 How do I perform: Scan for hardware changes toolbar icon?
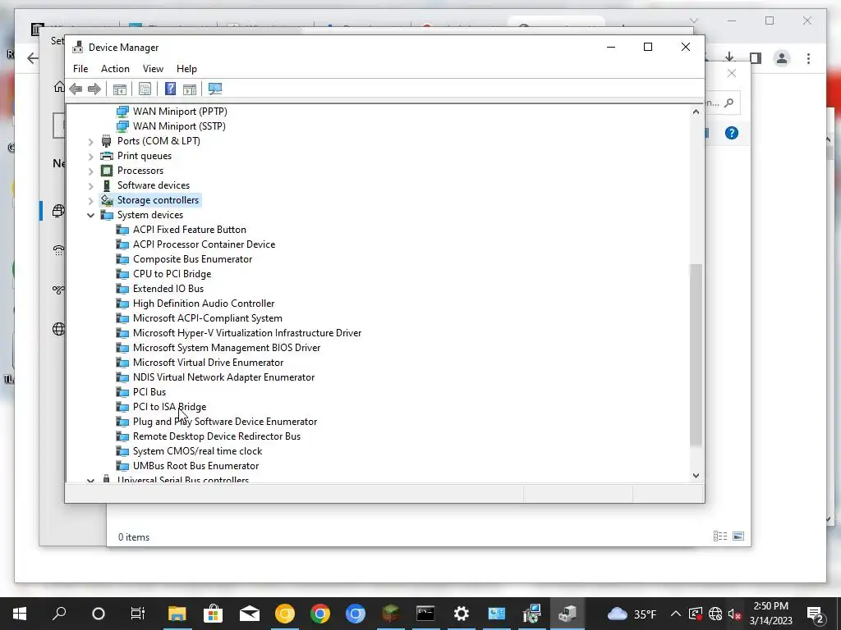[215, 89]
